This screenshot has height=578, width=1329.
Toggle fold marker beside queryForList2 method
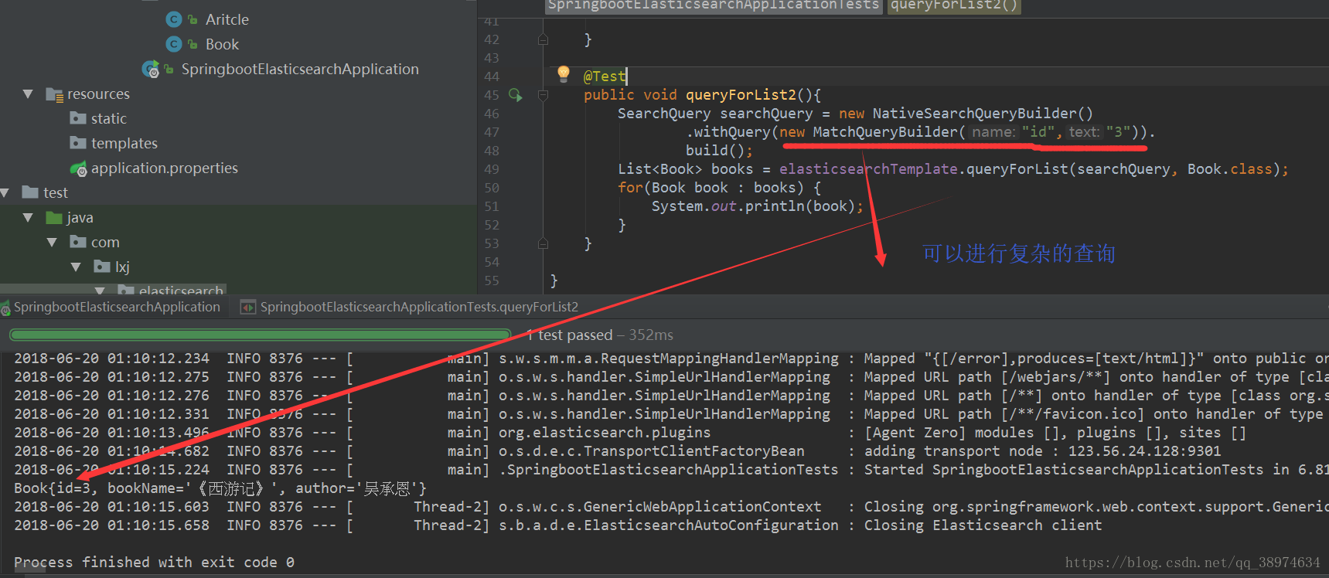(x=543, y=95)
